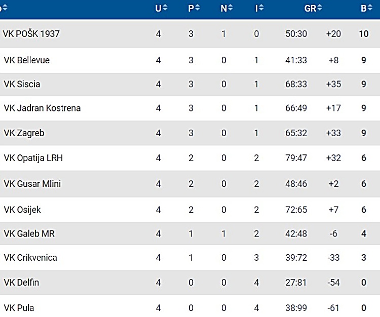Open VK Zagreb club entry
Screen dimensions: 380x317
pos(24,133)
